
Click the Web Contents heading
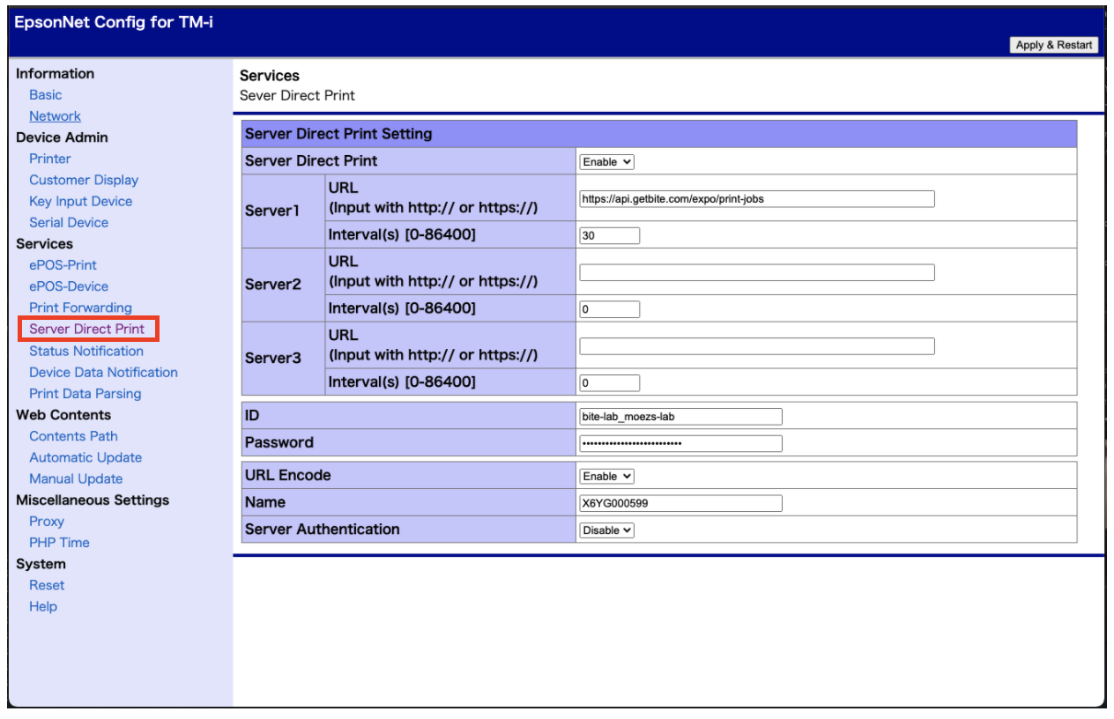(x=63, y=415)
